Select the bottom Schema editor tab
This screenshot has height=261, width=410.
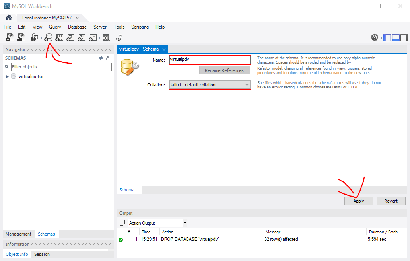click(x=127, y=190)
